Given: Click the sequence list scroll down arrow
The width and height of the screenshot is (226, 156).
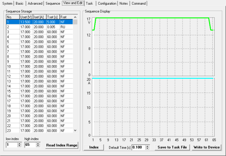Looking at the screenshot, I should (75, 131).
